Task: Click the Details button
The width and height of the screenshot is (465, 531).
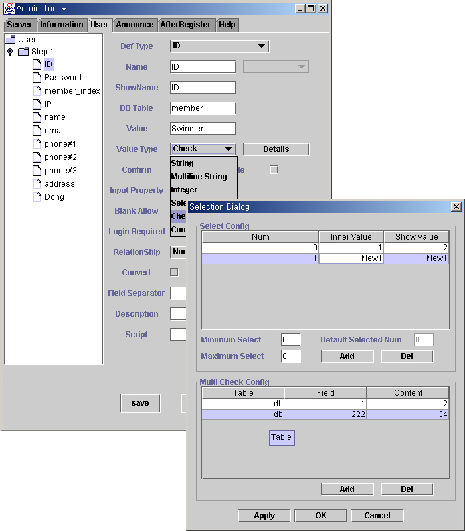Action: coord(276,149)
